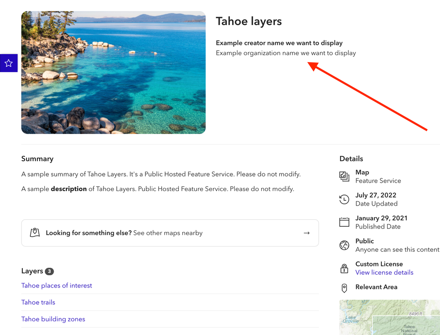Click the Published Date calendar icon
This screenshot has height=335, width=440.
click(x=344, y=222)
